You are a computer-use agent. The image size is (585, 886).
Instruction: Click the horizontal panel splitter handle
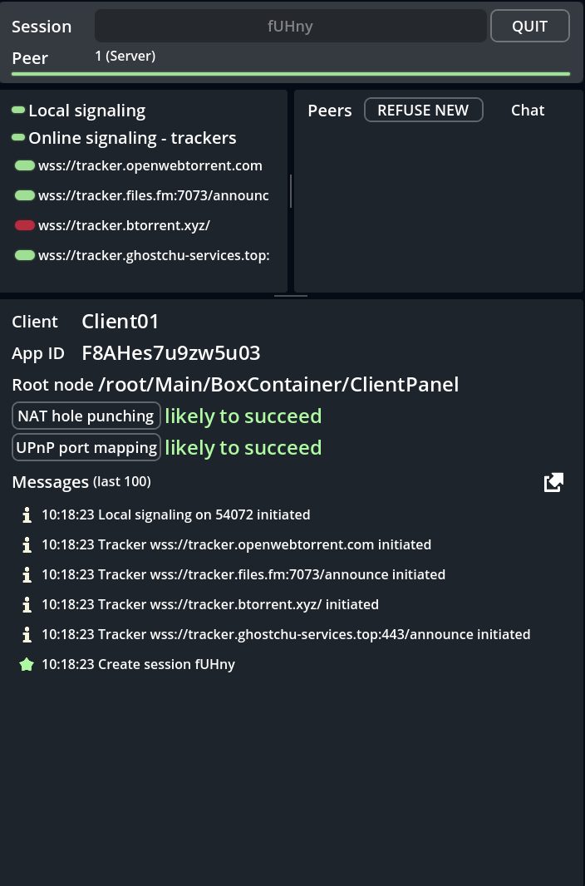tap(290, 296)
